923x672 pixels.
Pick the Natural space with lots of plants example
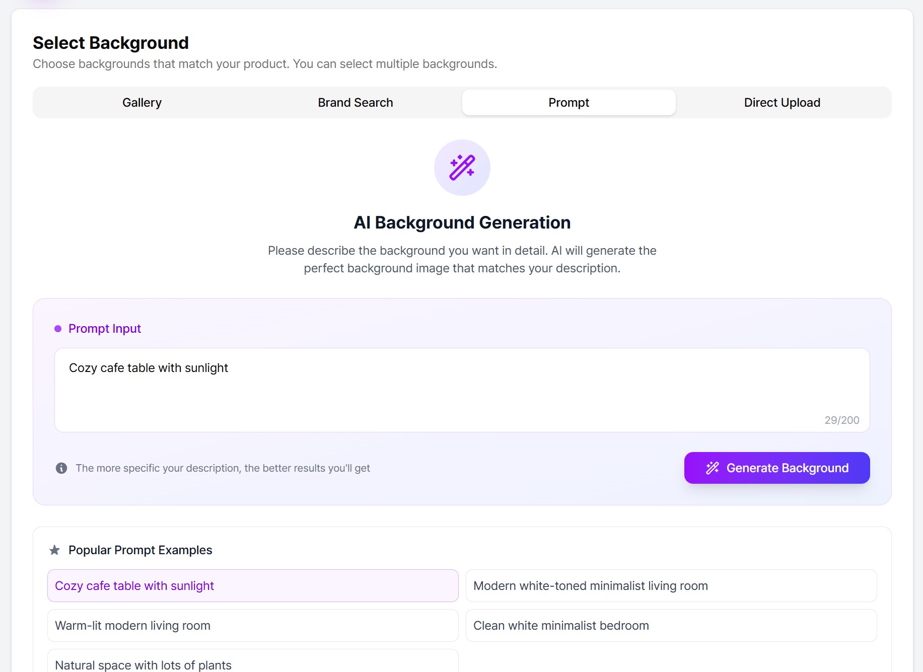click(252, 664)
